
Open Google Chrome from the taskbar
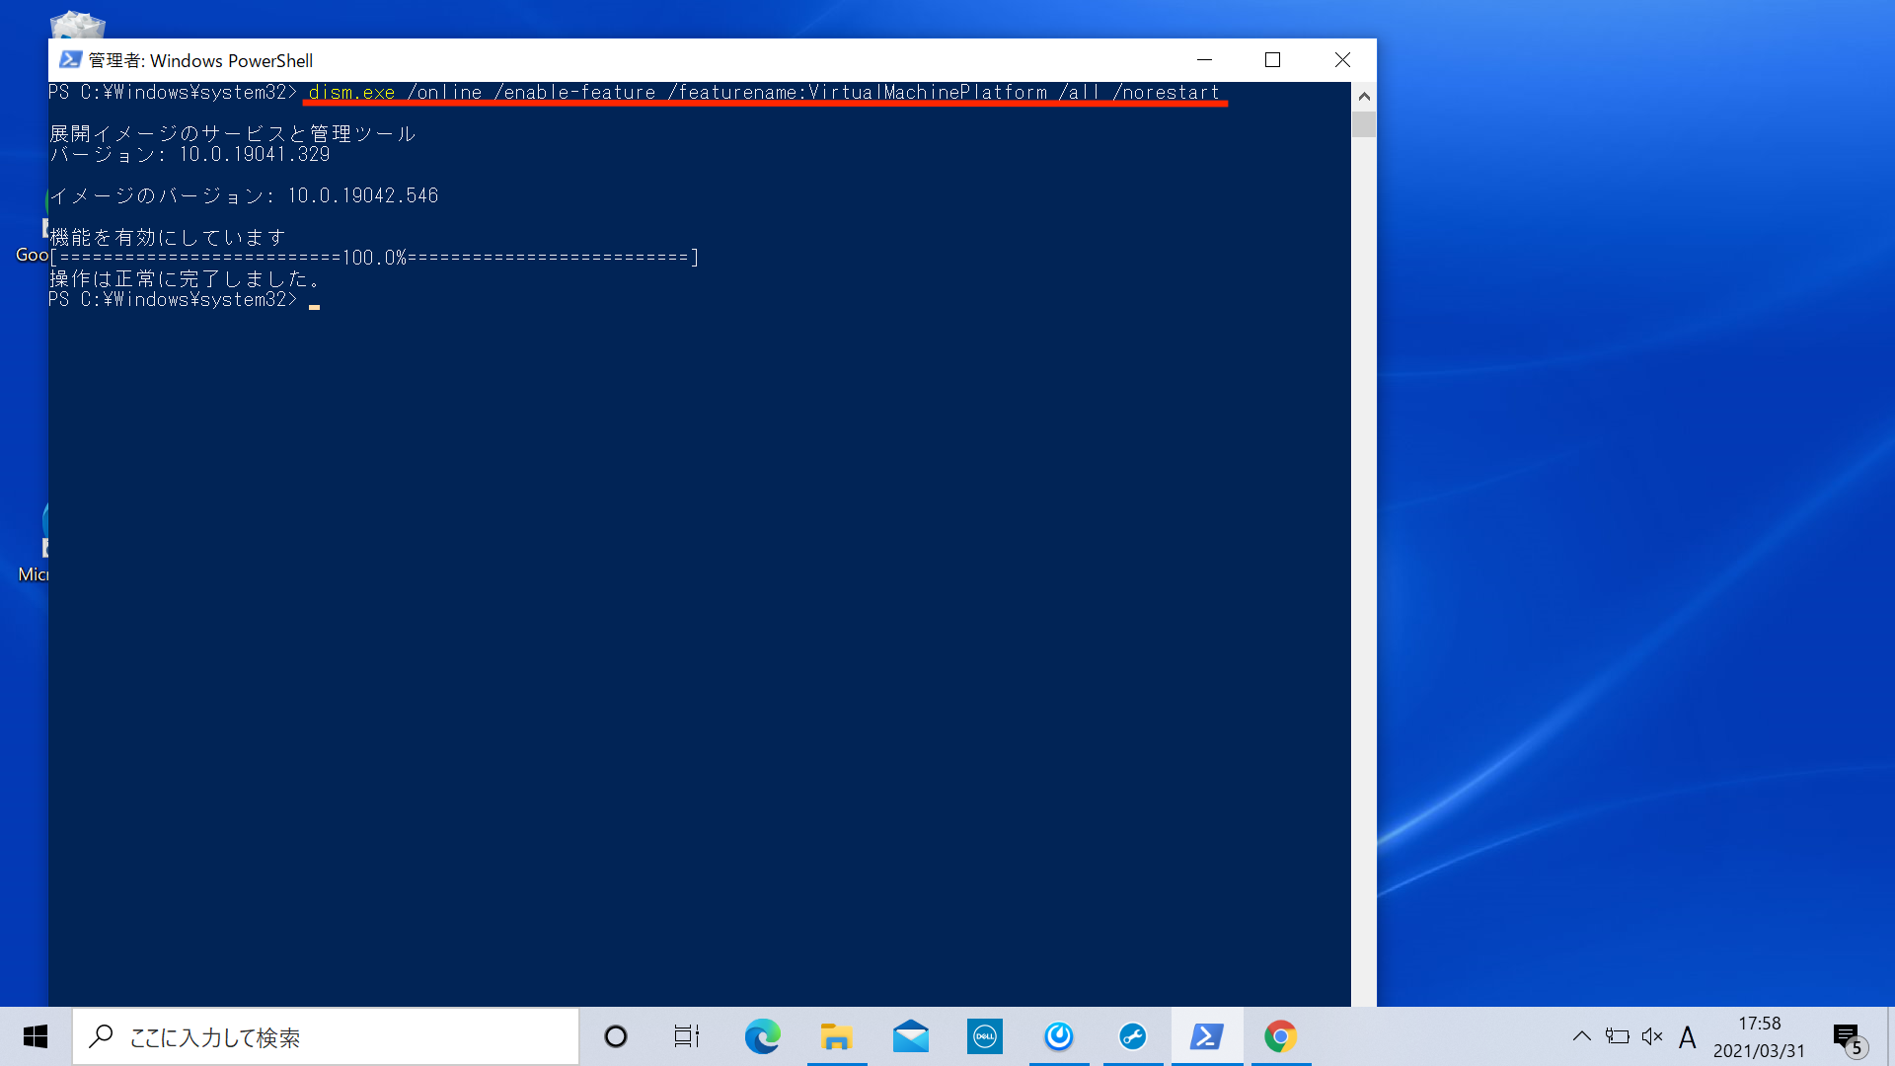(x=1281, y=1036)
